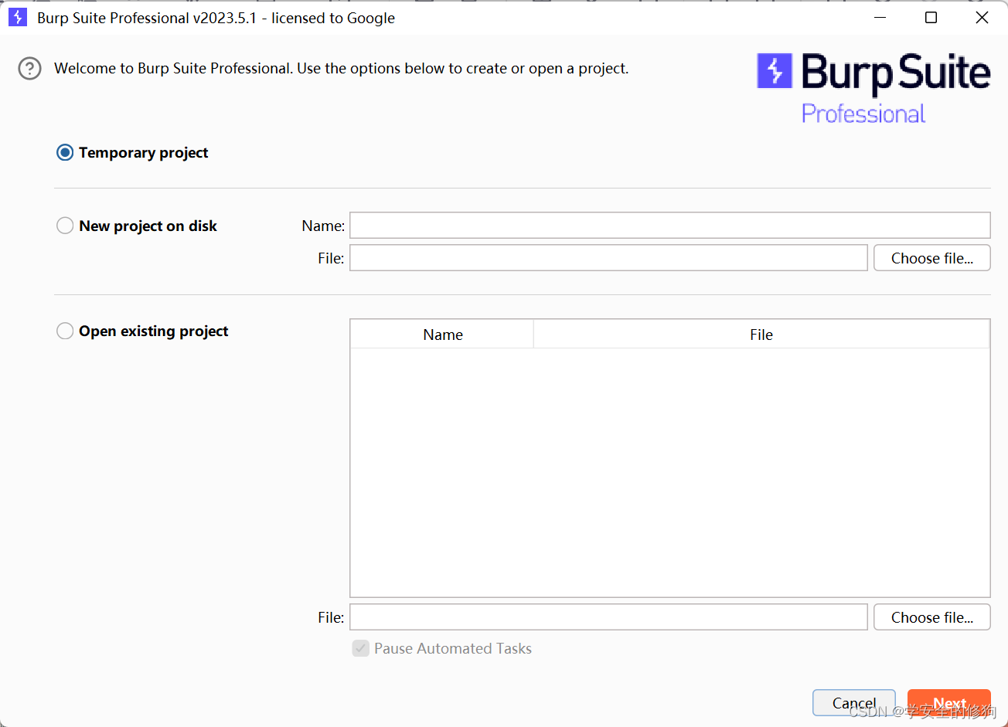Choose file for existing project
The width and height of the screenshot is (1008, 727).
[932, 617]
